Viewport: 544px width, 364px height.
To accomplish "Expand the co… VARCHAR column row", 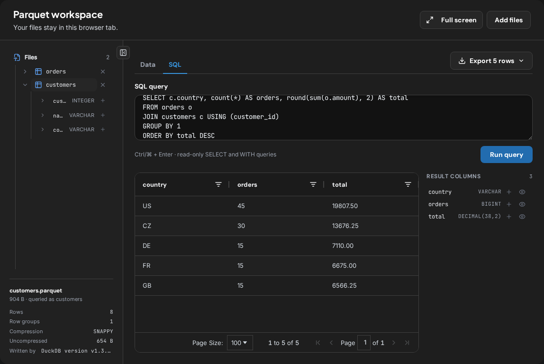I will [x=42, y=129].
